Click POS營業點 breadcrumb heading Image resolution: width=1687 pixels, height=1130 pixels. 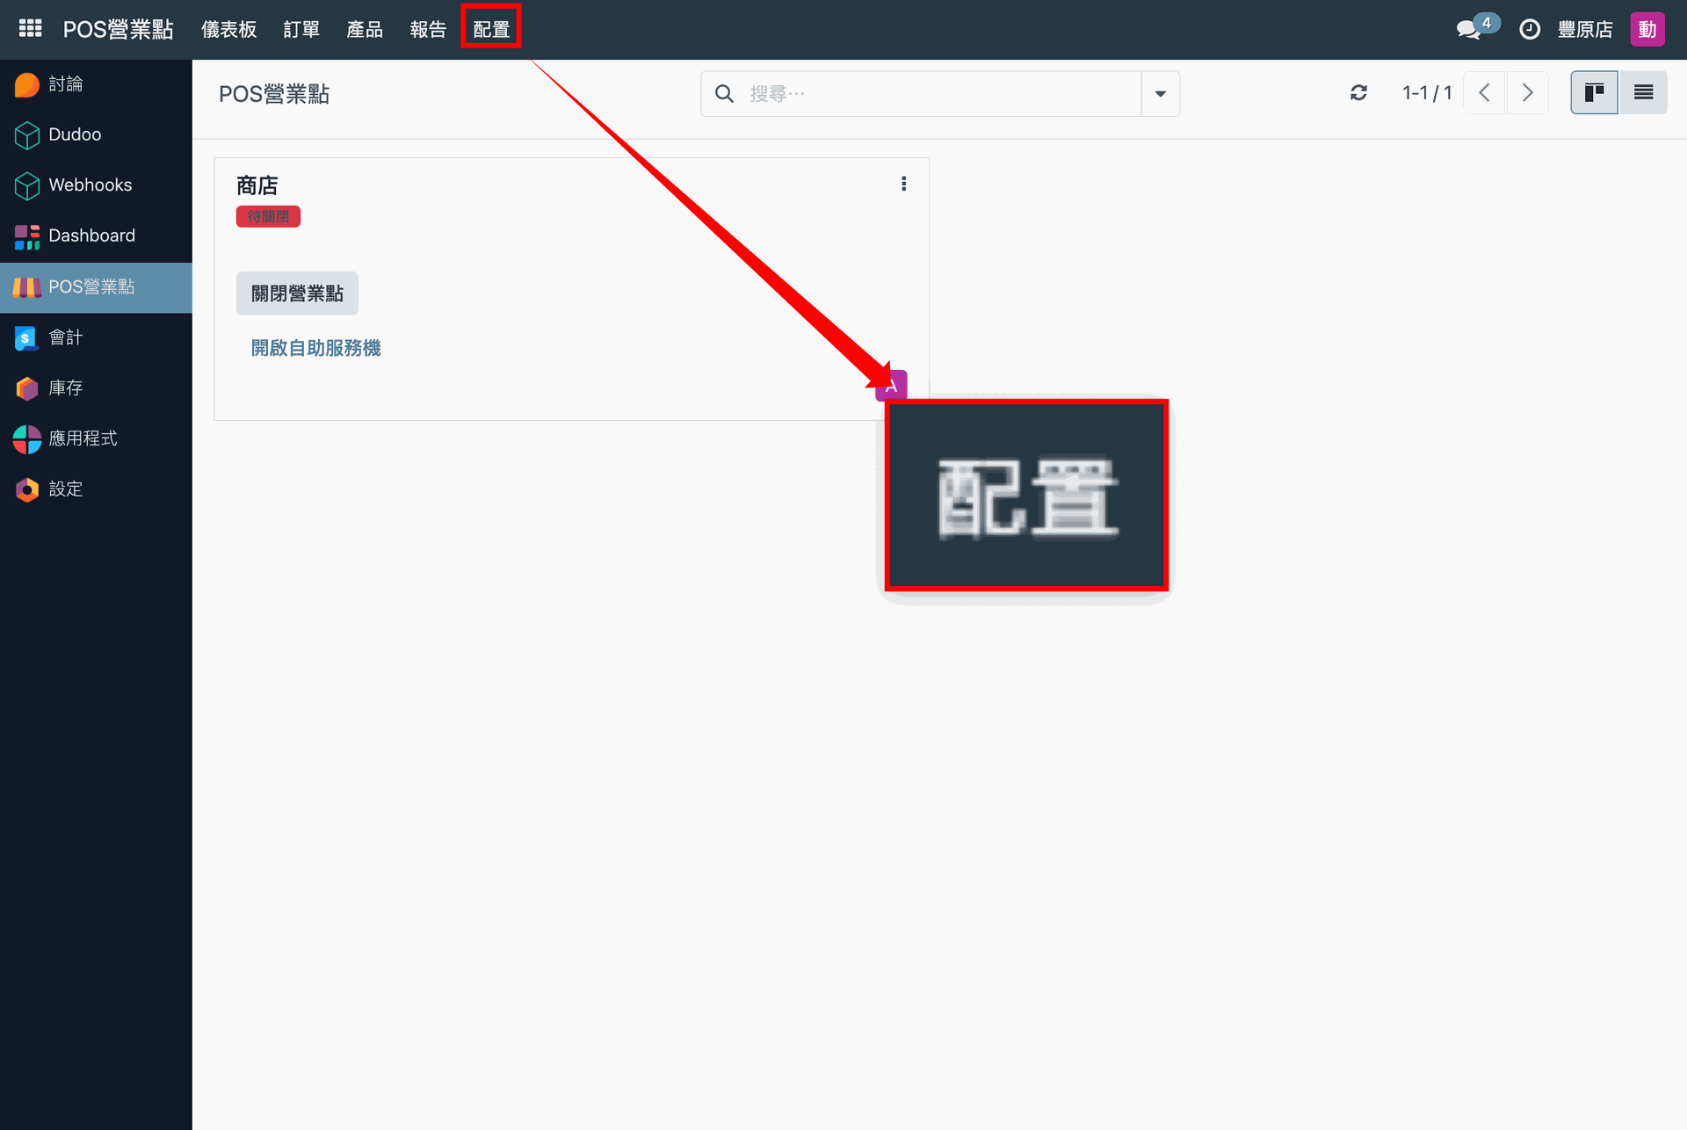click(x=274, y=94)
